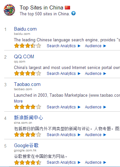
Task: Open the 新浪新闻中心 site link
Action: tap(29, 118)
